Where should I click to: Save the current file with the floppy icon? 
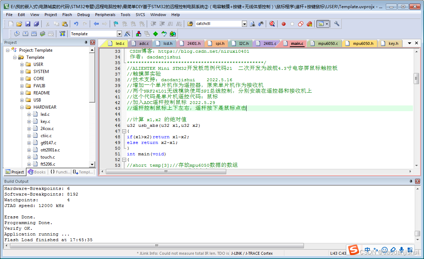28,24
